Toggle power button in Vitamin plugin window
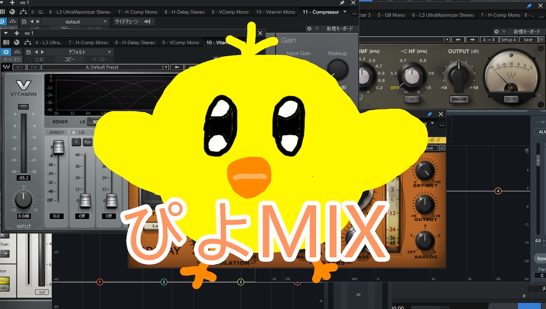546x309 pixels. pos(6,52)
